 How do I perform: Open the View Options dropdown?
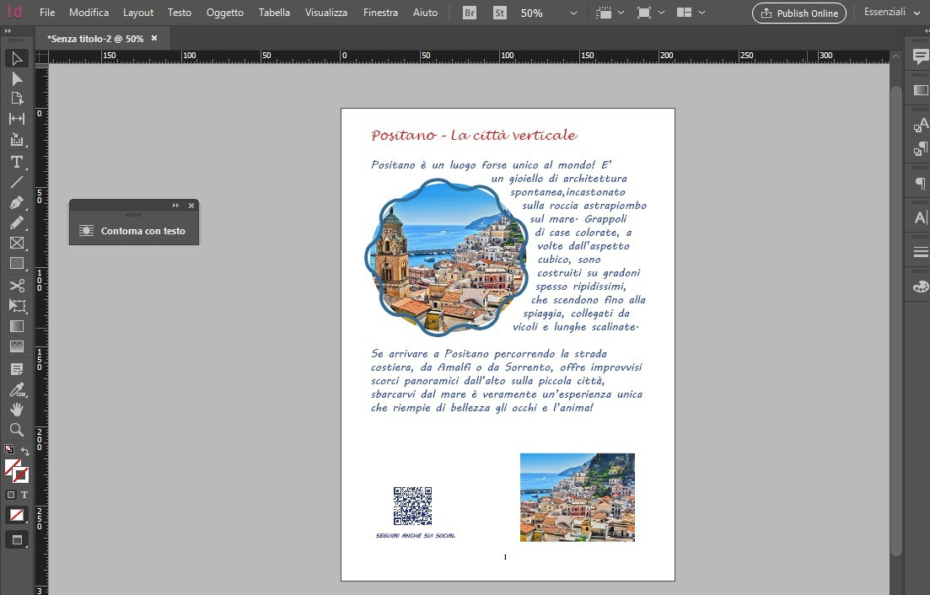point(610,13)
